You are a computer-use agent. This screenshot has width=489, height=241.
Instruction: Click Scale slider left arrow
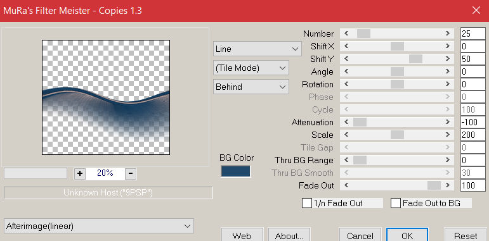tap(346, 135)
